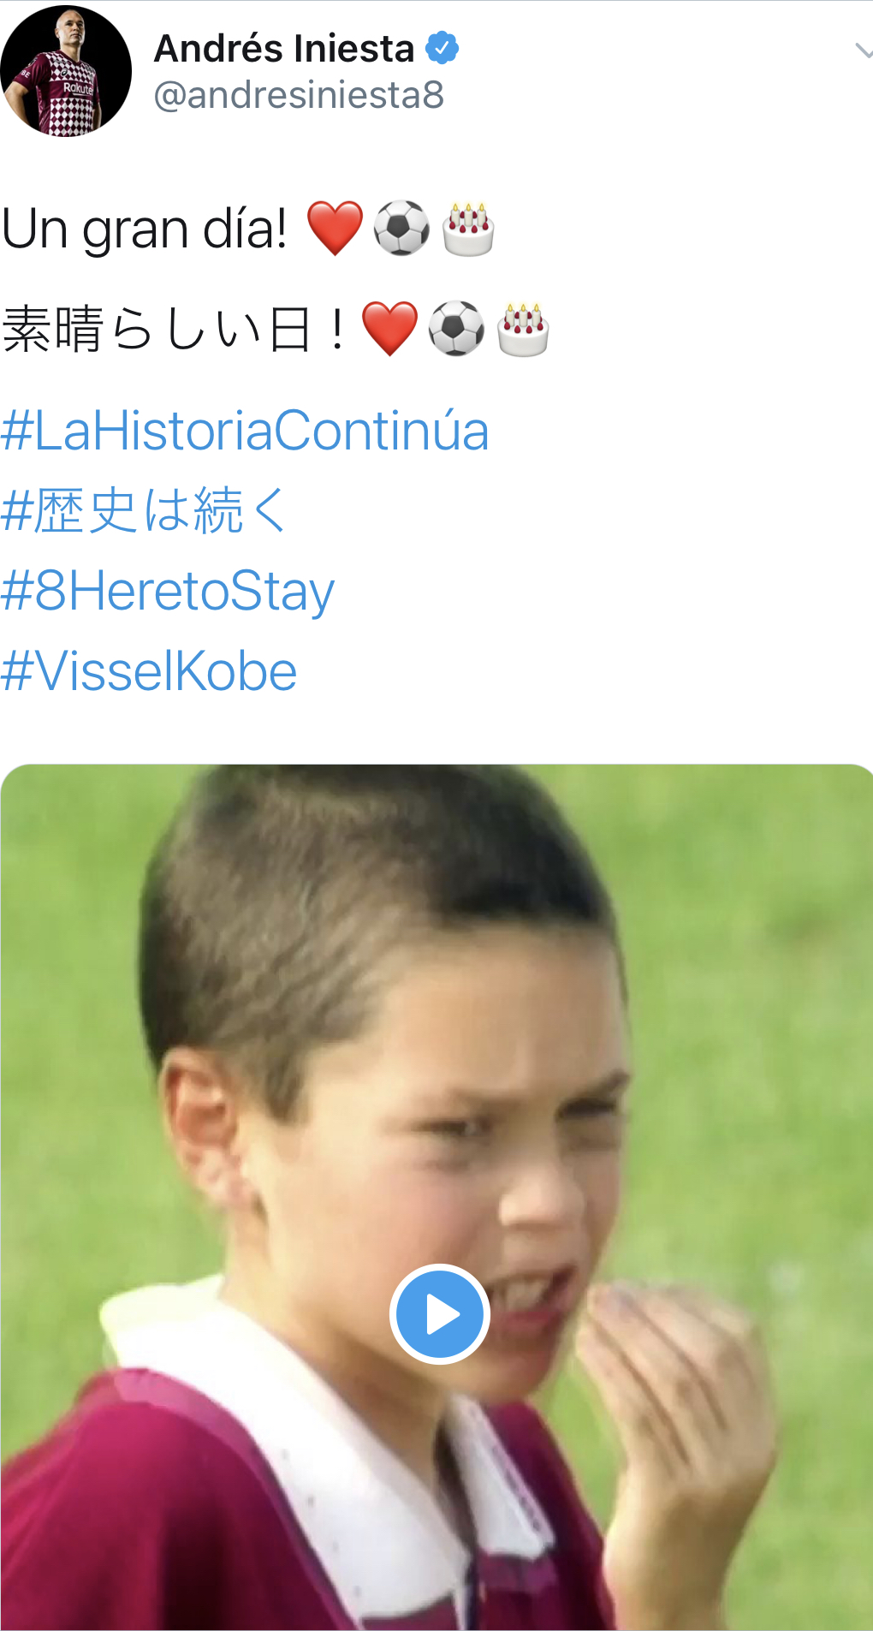Click the Andrés Iniesta display name
This screenshot has width=873, height=1631.
click(284, 48)
